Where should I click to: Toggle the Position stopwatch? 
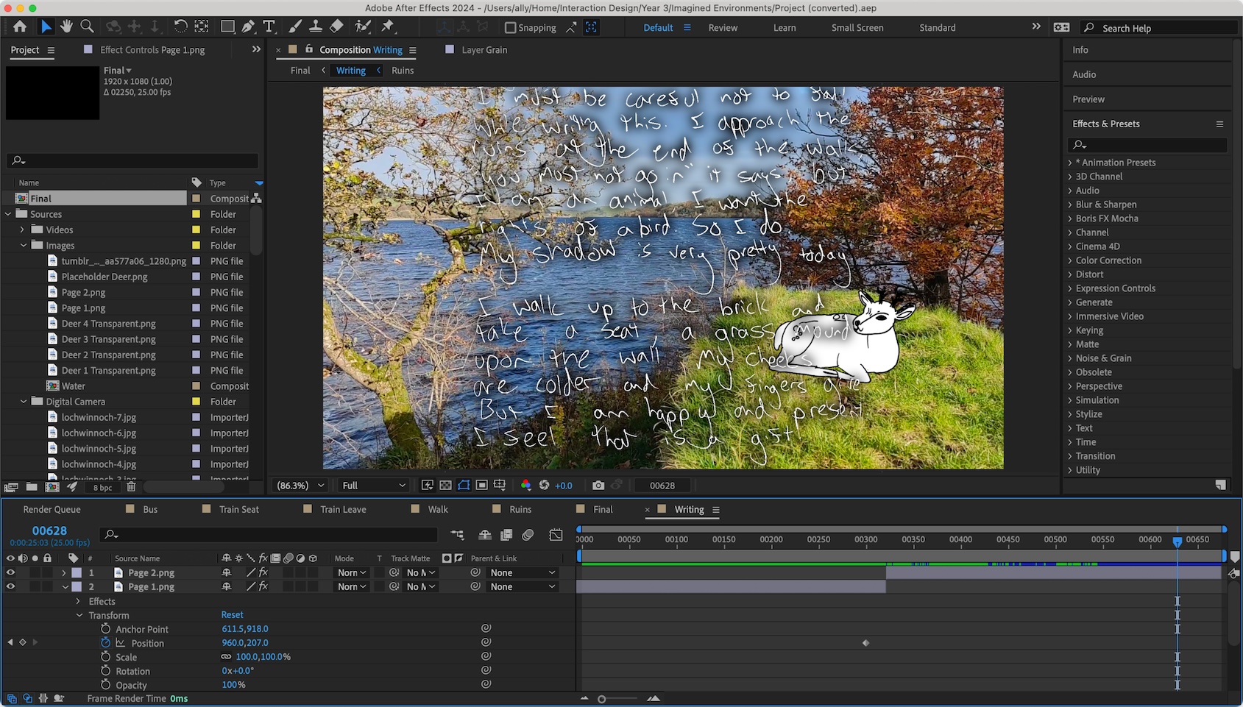[x=105, y=642]
